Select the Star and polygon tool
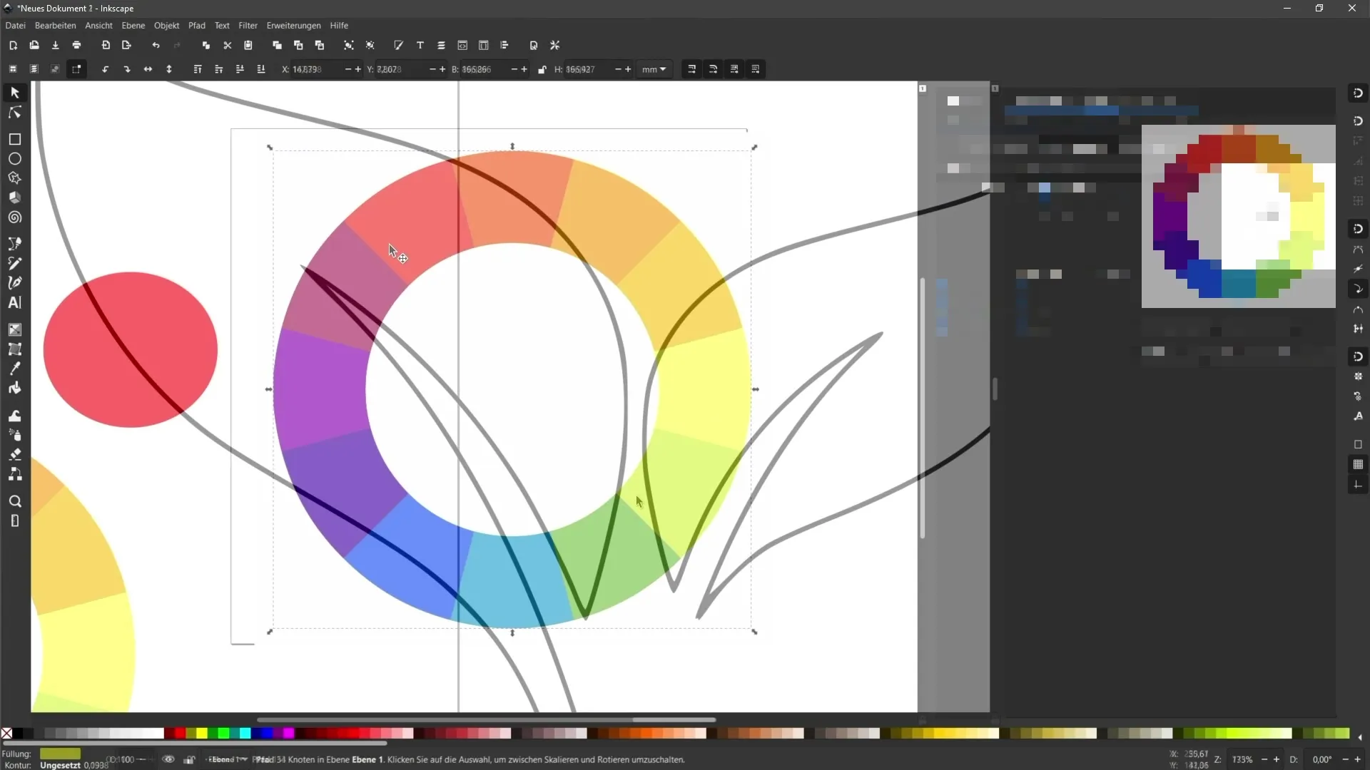 15,178
